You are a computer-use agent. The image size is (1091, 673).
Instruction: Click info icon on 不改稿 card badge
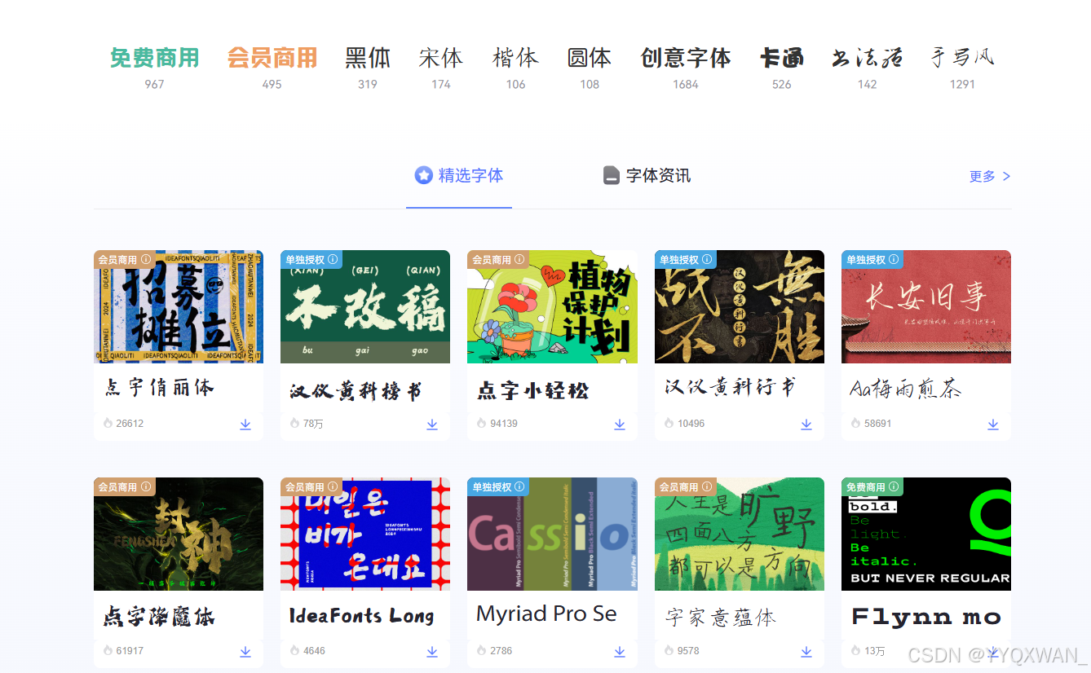(333, 259)
